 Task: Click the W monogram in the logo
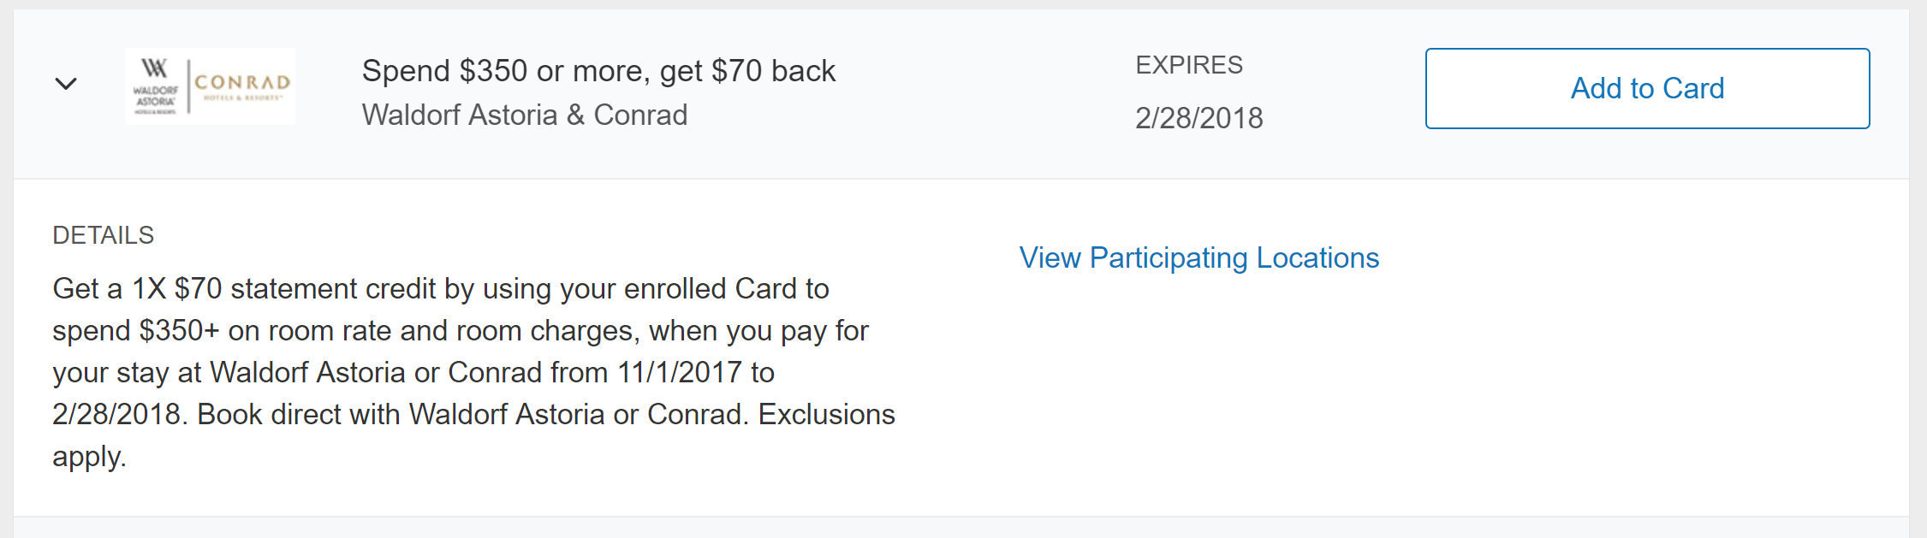[x=155, y=68]
